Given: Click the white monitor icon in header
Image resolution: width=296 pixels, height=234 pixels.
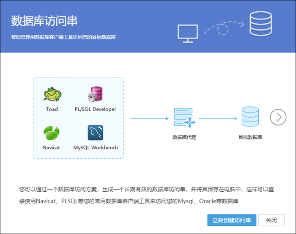Looking at the screenshot, I should pyautogui.click(x=187, y=33).
